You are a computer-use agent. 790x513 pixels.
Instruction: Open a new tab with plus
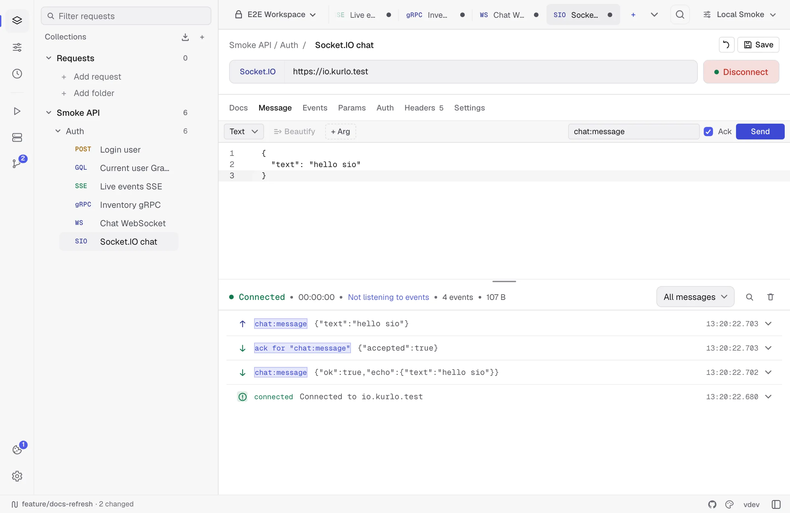pos(633,15)
